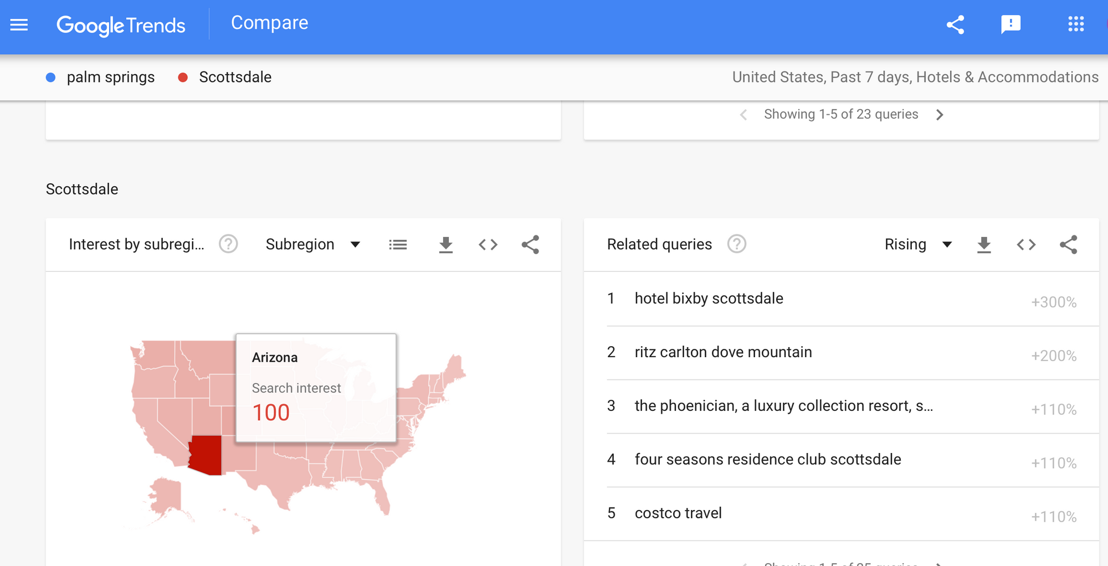Embed the Related queries card
The width and height of the screenshot is (1108, 566).
[1026, 244]
